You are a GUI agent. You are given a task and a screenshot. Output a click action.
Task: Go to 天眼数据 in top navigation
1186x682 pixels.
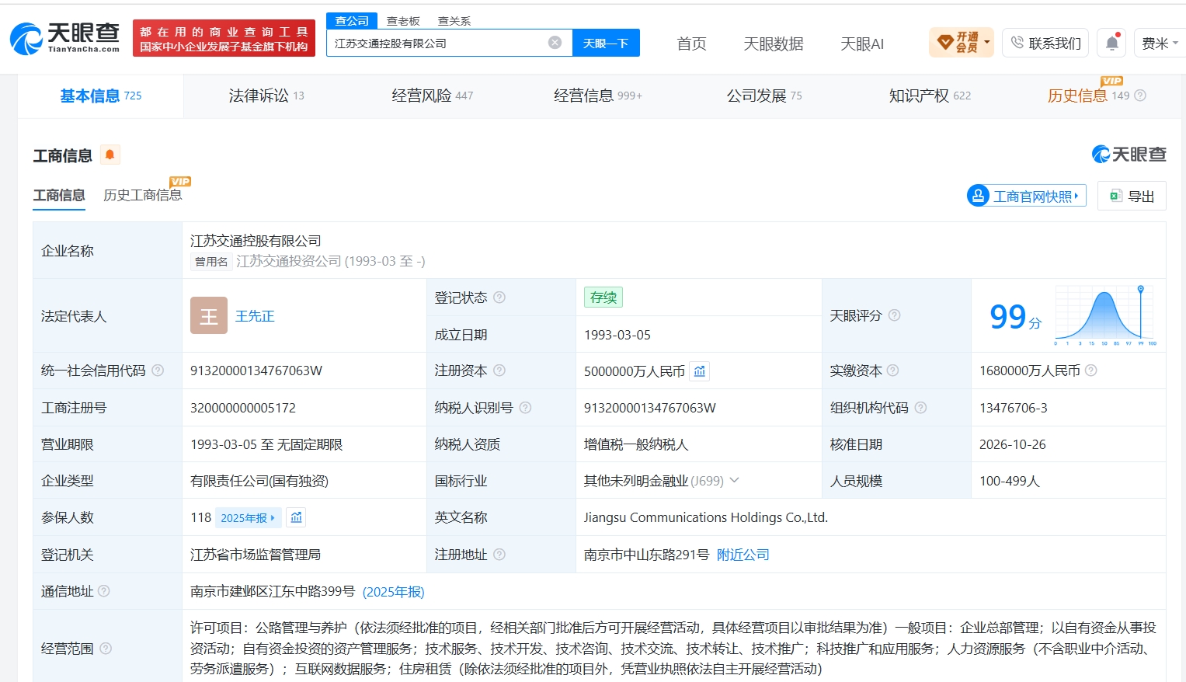(x=774, y=43)
